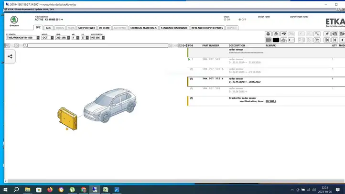Open the CHEMICAL MATERIALS tab

point(143,28)
